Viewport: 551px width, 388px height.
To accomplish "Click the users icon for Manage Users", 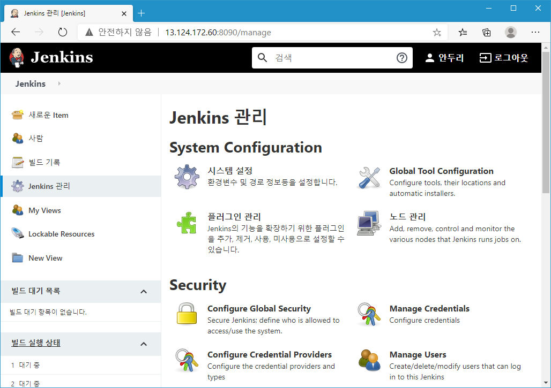I will tap(369, 360).
